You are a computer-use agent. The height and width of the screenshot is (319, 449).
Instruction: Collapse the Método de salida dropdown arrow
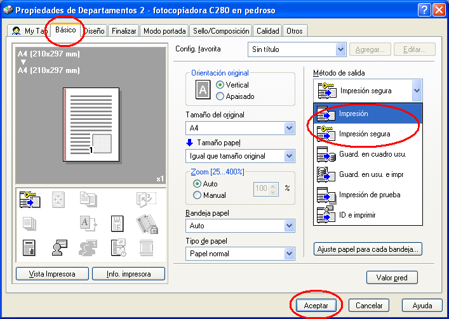click(417, 91)
